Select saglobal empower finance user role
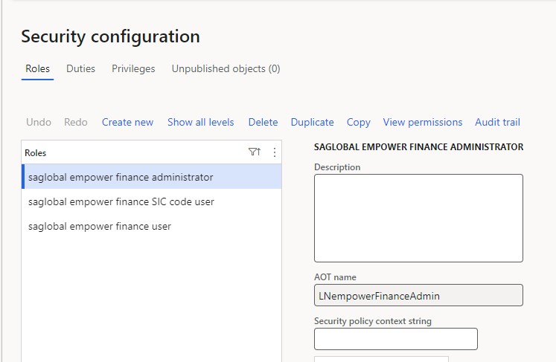556x362 pixels. click(x=152, y=226)
